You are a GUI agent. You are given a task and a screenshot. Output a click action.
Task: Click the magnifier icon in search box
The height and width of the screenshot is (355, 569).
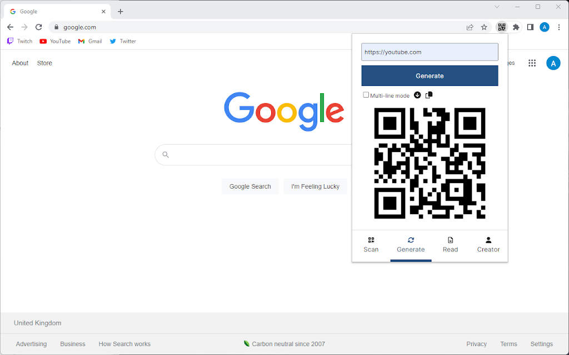pos(166,155)
